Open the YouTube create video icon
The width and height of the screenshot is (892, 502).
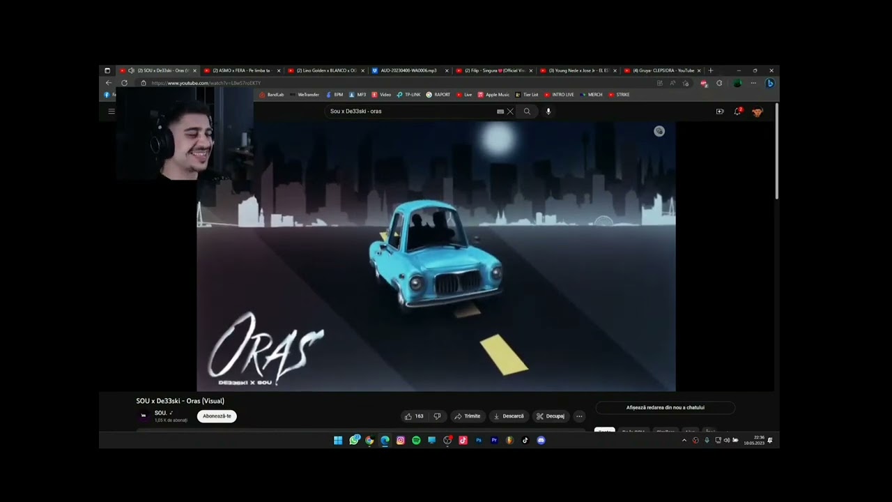[x=720, y=112]
